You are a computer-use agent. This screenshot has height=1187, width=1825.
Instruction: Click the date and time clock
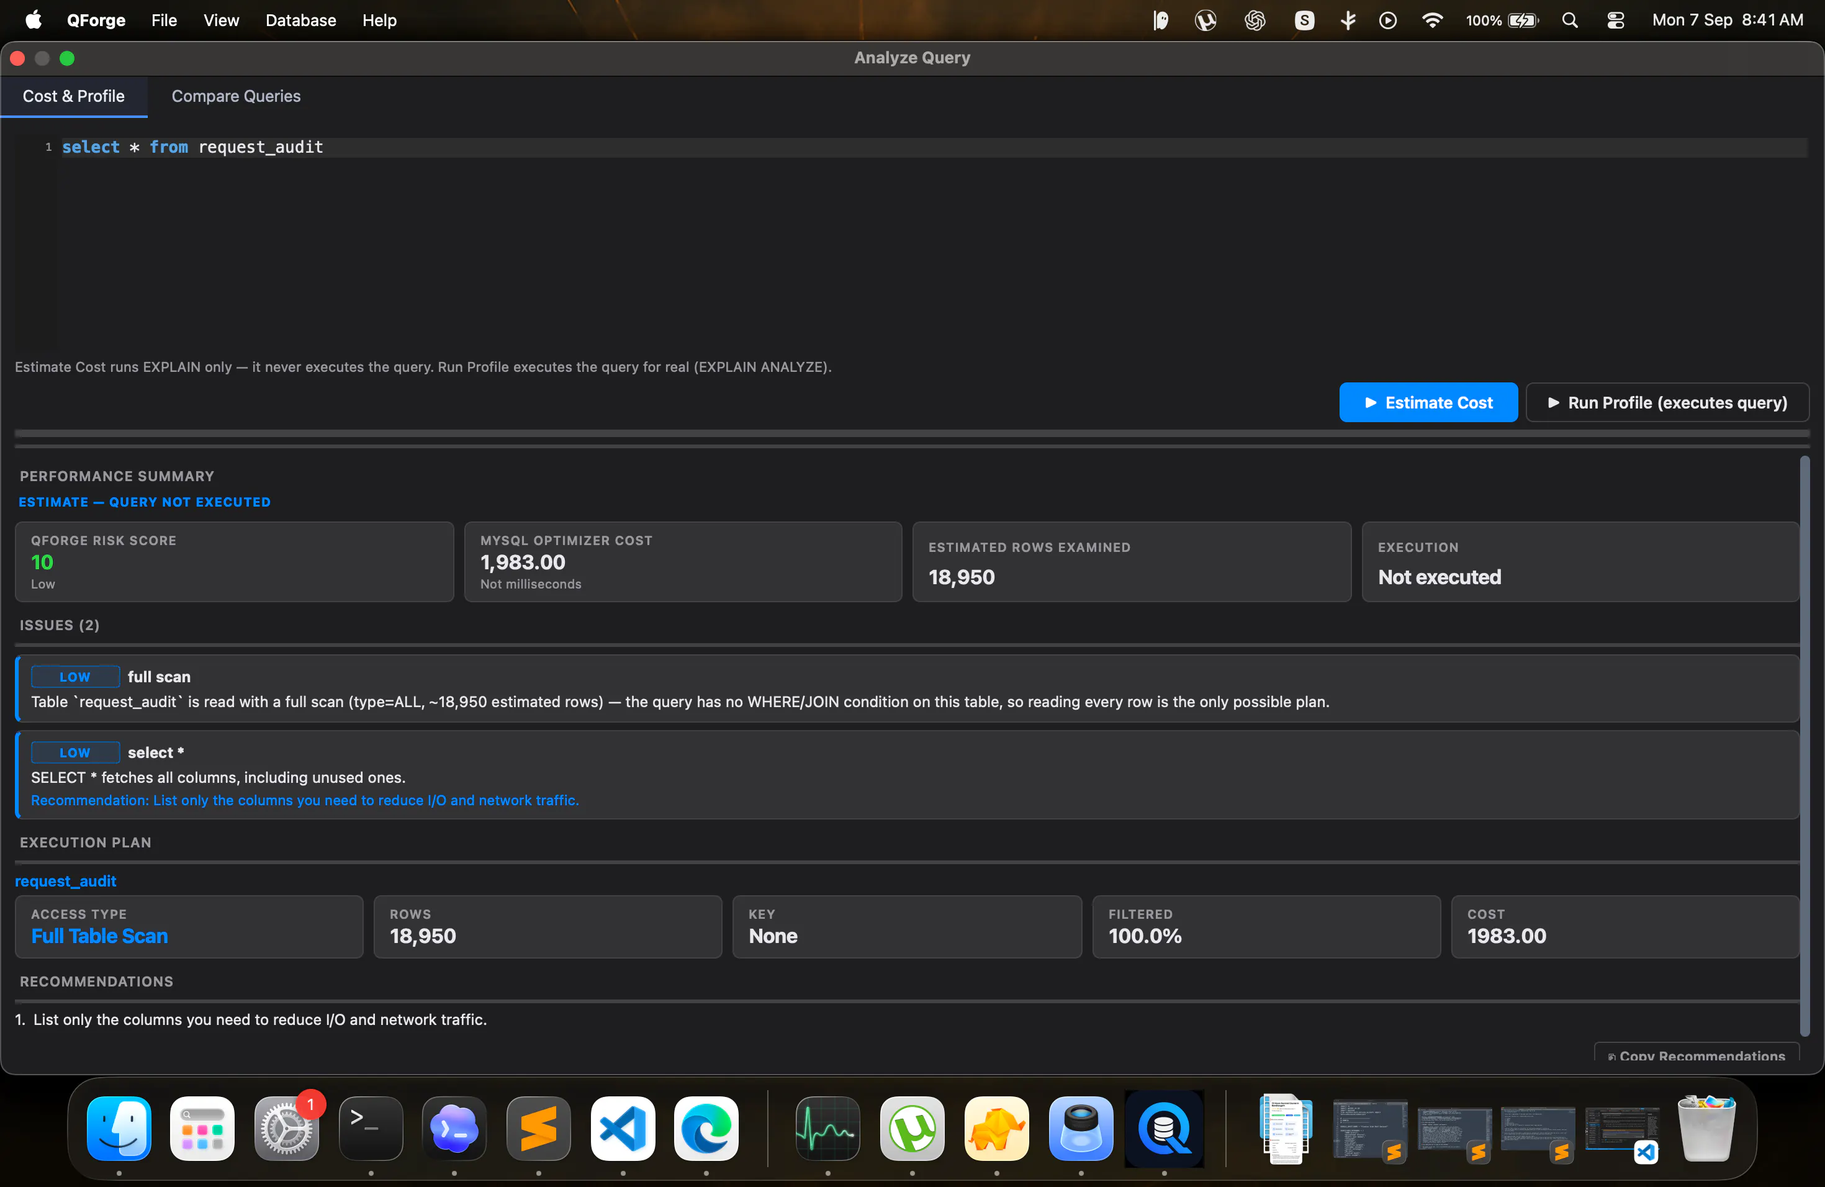(1727, 20)
